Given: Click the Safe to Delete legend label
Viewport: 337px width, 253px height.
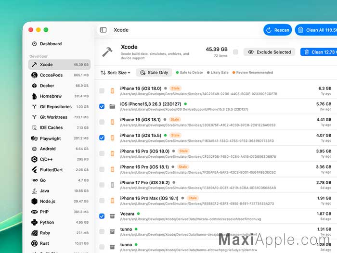Looking at the screenshot, I should [x=191, y=73].
